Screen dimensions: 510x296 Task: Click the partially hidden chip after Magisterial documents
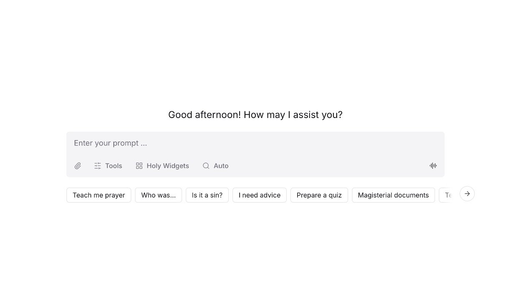click(446, 195)
